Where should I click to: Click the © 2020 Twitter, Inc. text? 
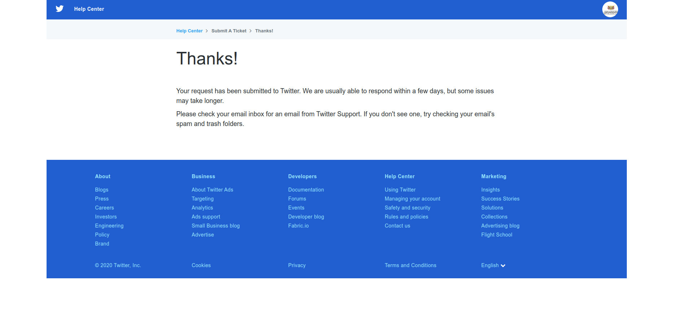click(118, 265)
